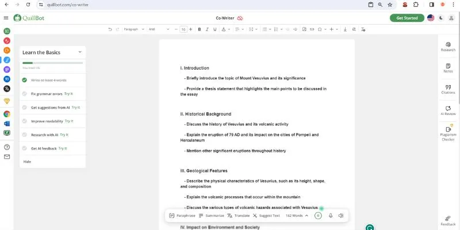
Task: Click the Outdent icon in the toolbar
Action: coord(287,29)
